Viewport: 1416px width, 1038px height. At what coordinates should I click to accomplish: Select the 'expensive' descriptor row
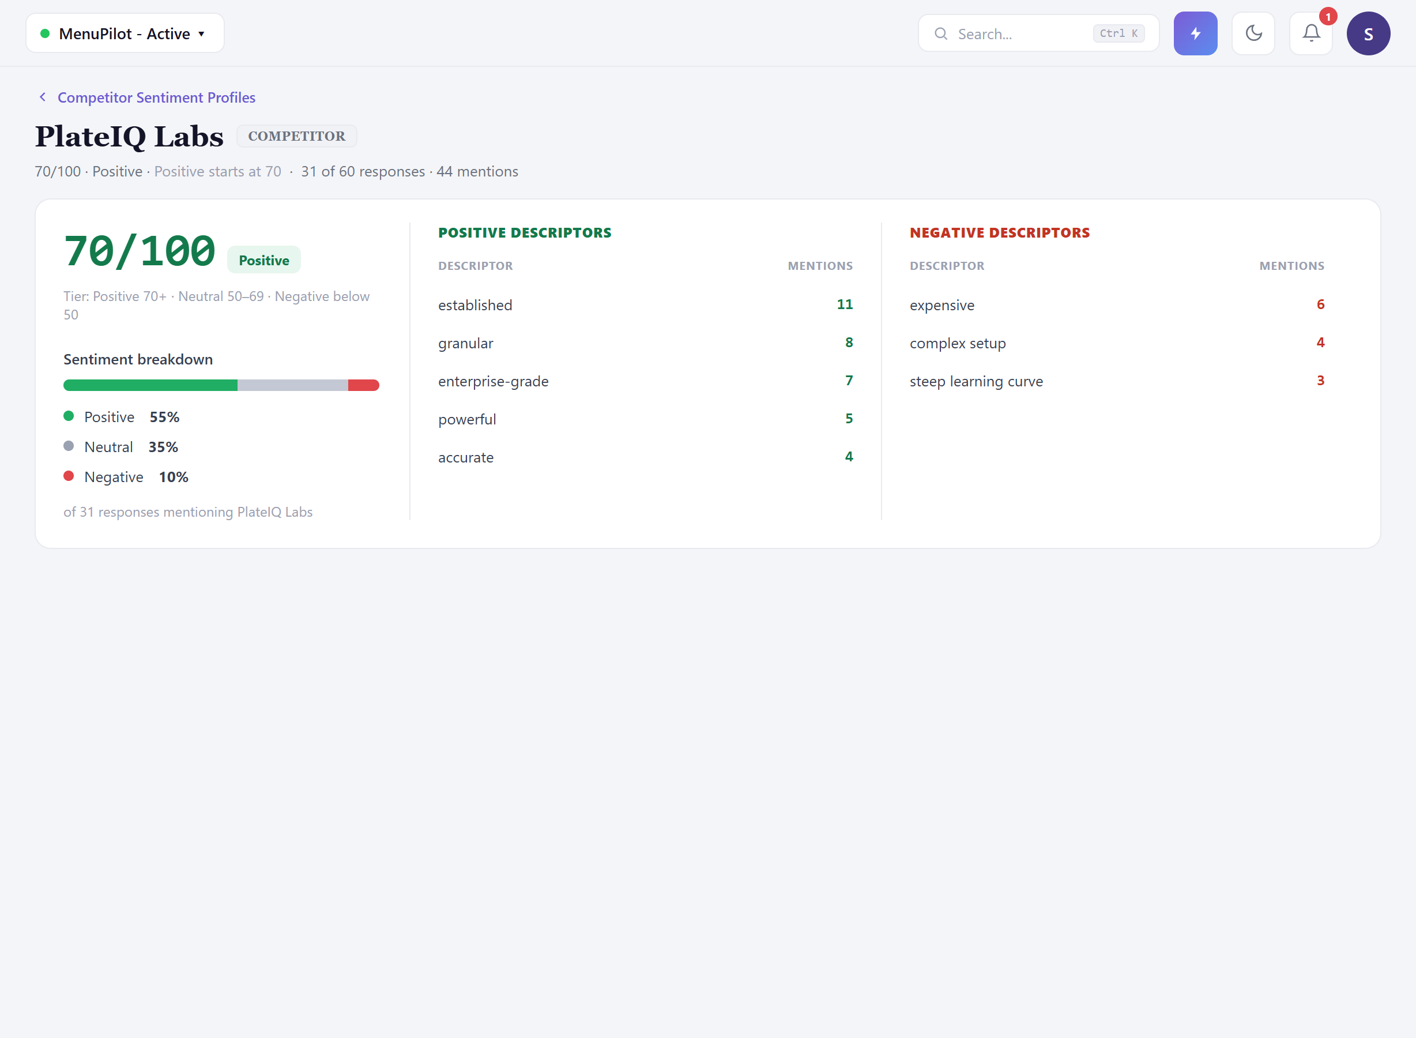point(1117,304)
